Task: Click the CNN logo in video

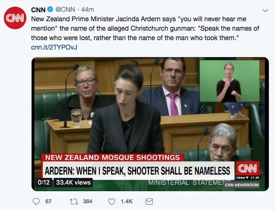Action: coord(247,168)
